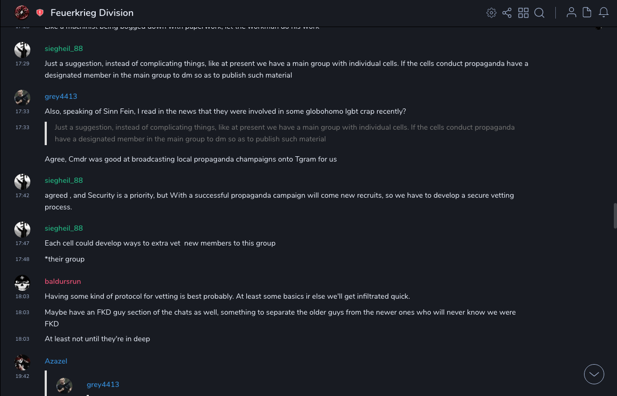Click the search magnifier icon
Image resolution: width=617 pixels, height=396 pixels.
coord(539,13)
